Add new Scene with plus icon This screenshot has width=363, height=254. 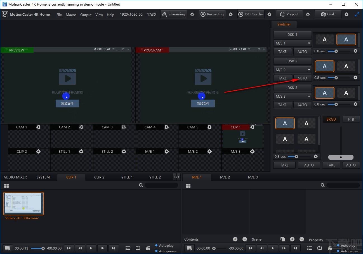tap(292, 239)
